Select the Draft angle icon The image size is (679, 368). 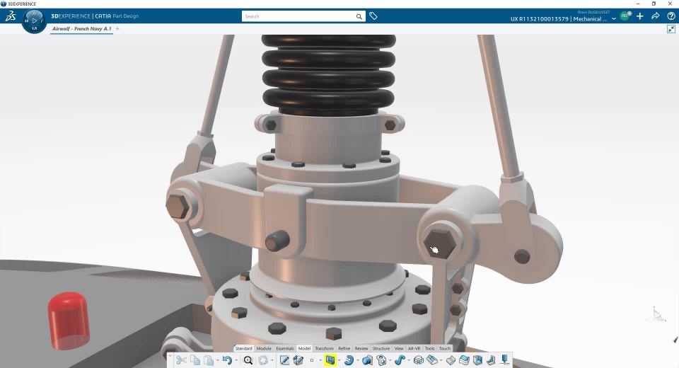pyautogui.click(x=491, y=360)
